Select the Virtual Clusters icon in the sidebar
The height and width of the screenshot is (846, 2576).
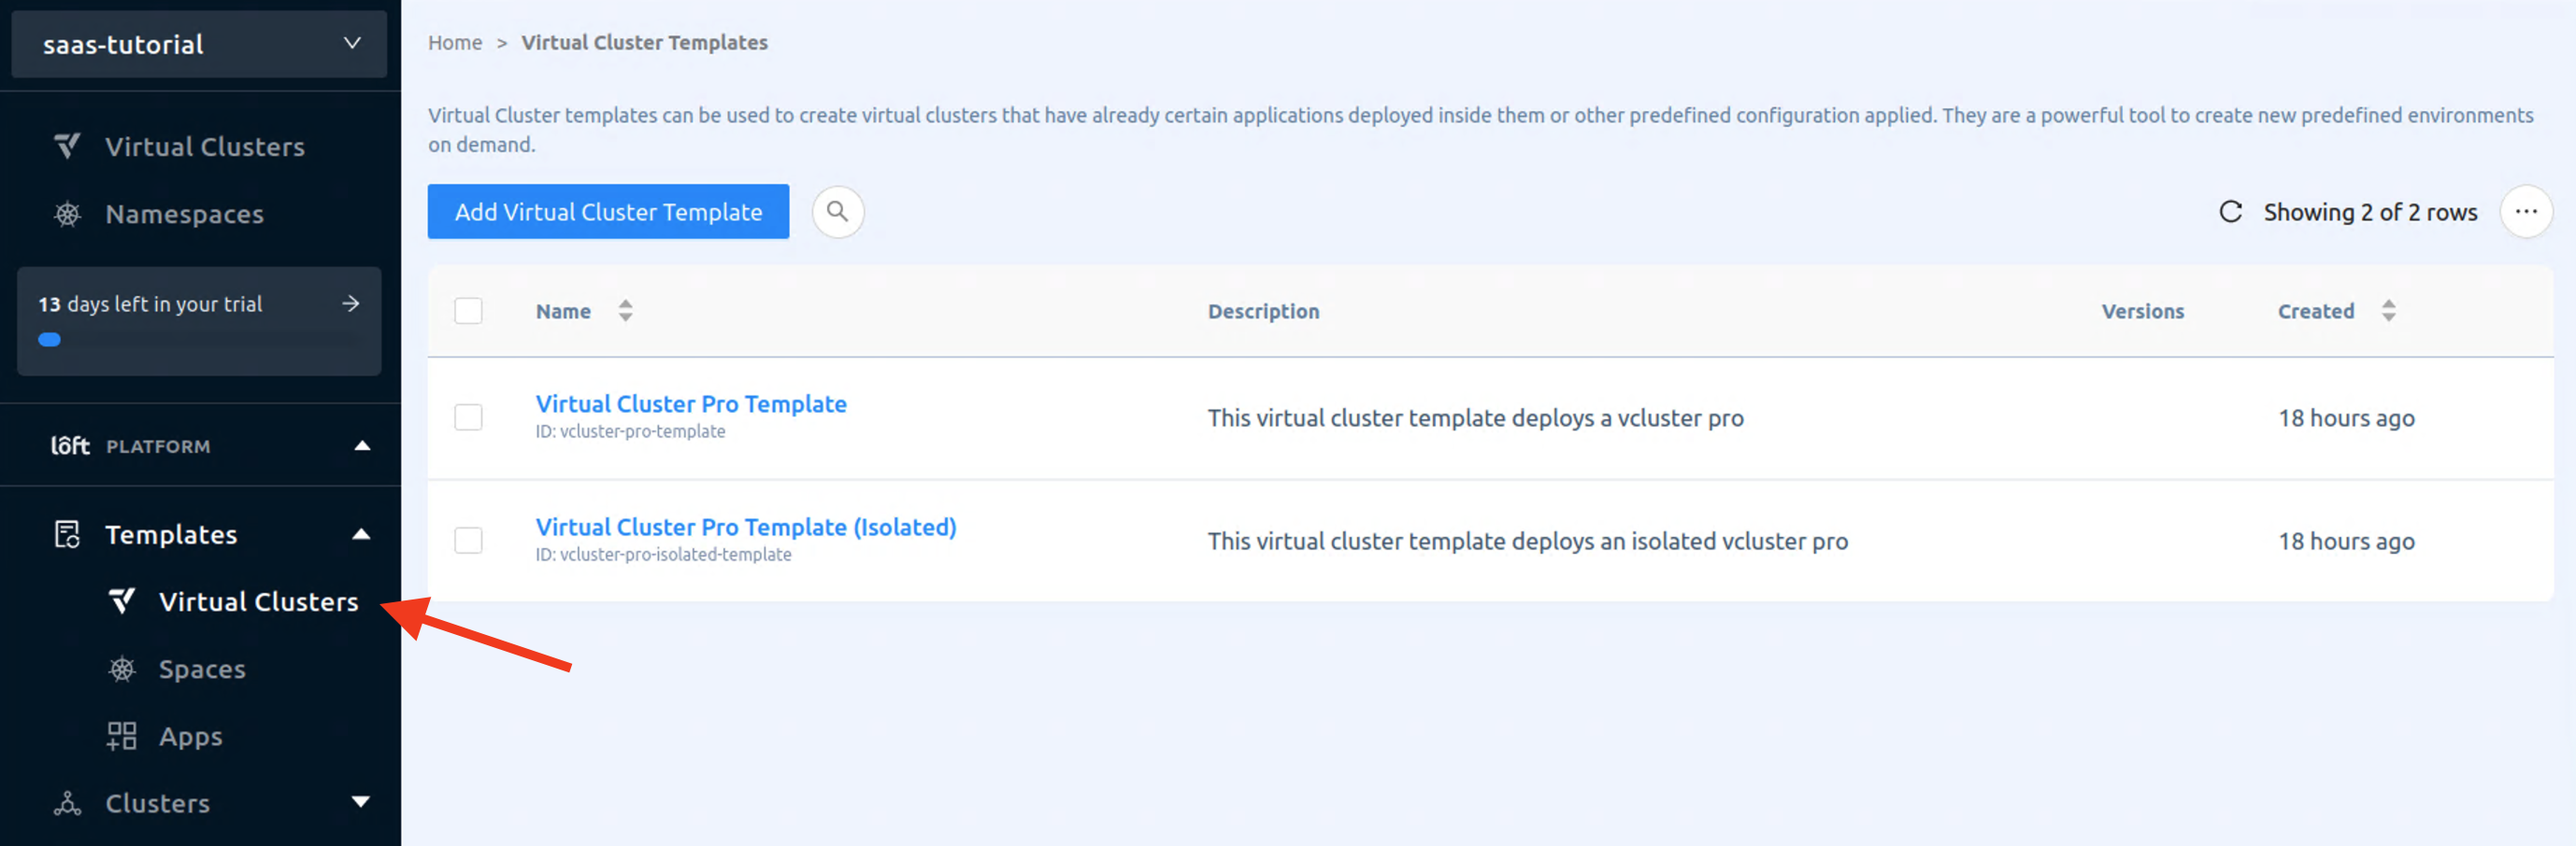(x=66, y=146)
